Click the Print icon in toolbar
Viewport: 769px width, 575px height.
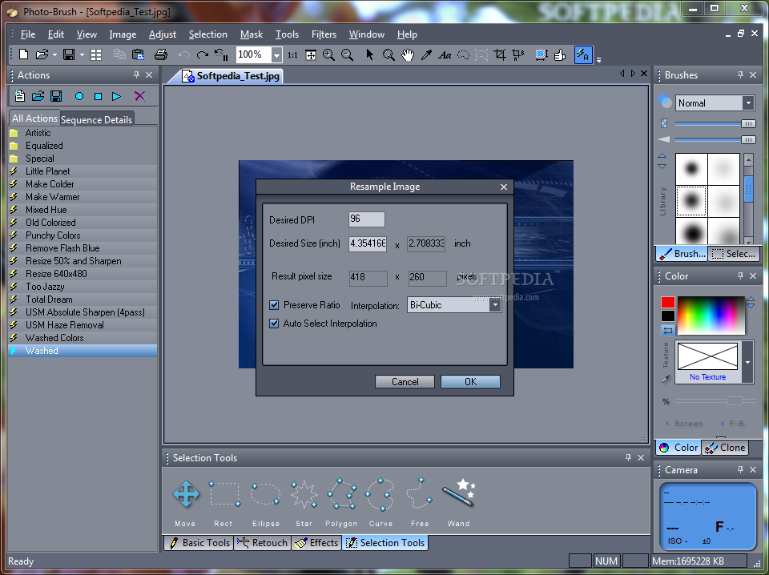[x=161, y=54]
